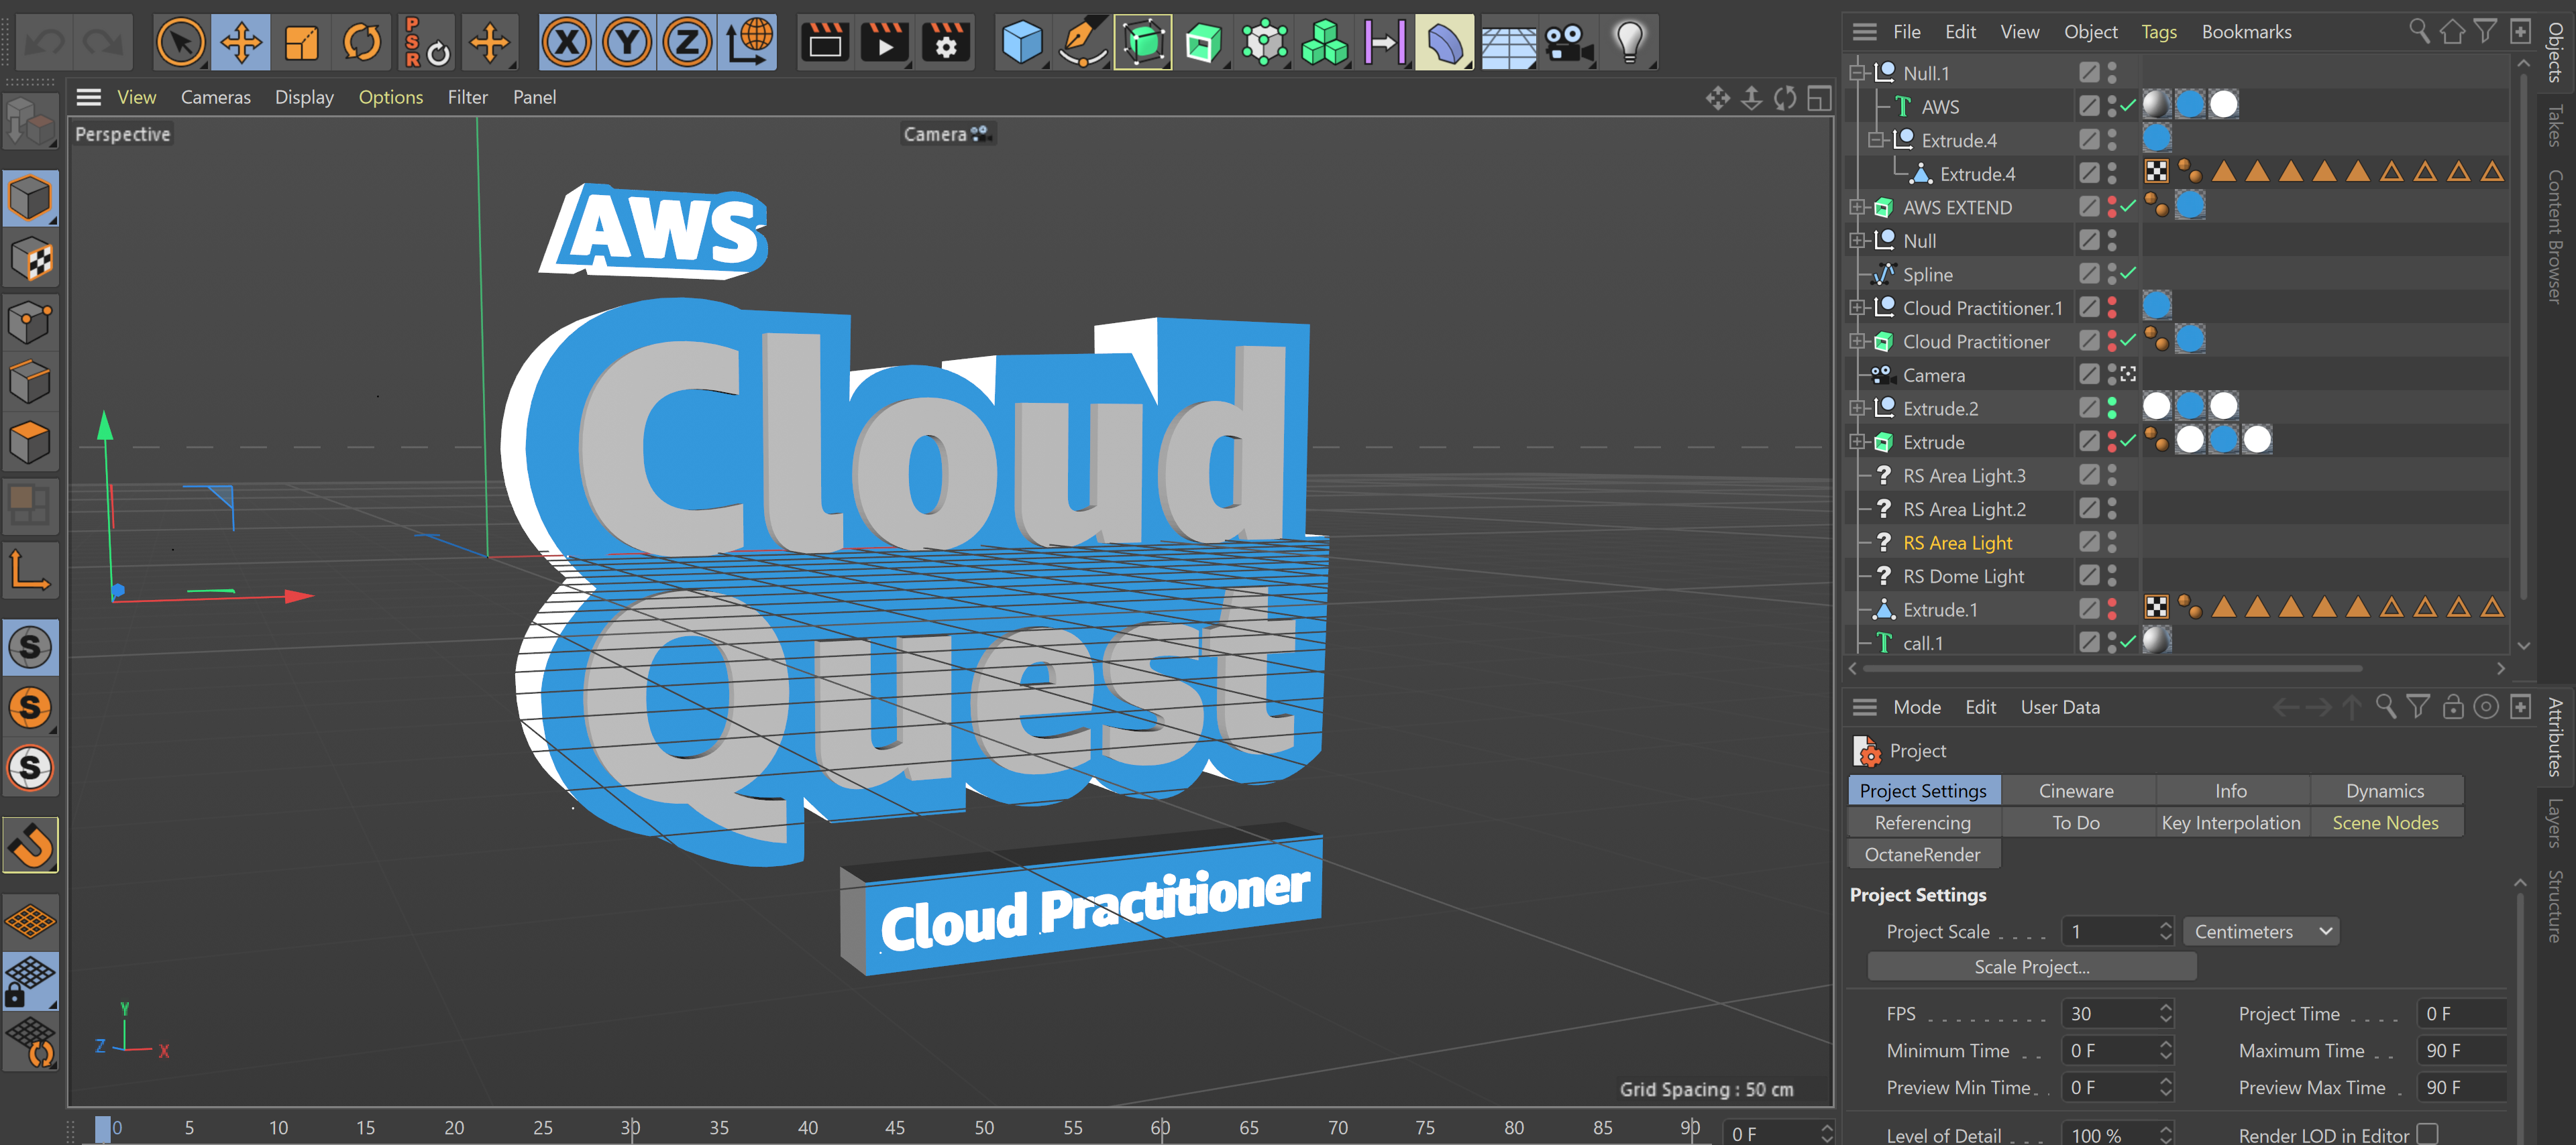2576x1145 pixels.
Task: Toggle X axis lock
Action: click(567, 43)
